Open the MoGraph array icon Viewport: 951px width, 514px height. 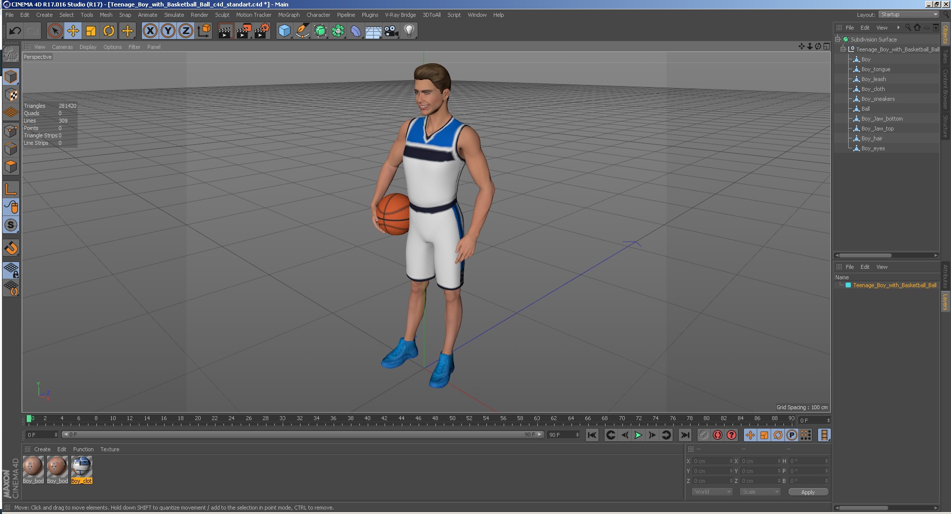[x=338, y=31]
